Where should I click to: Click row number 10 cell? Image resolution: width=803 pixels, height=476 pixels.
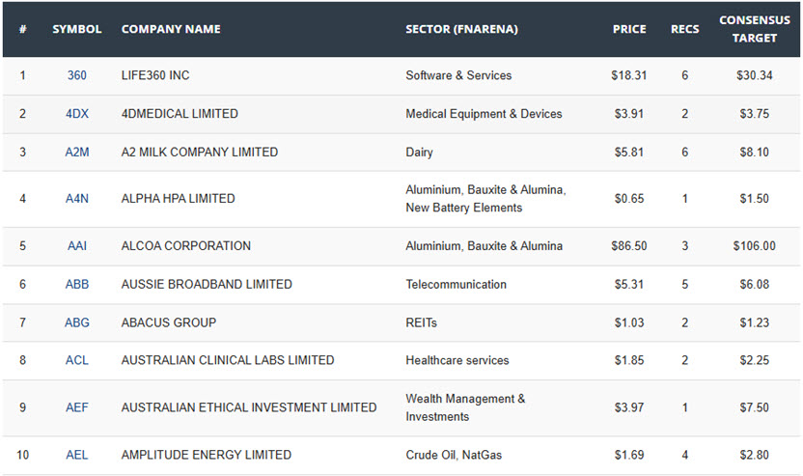click(x=22, y=455)
